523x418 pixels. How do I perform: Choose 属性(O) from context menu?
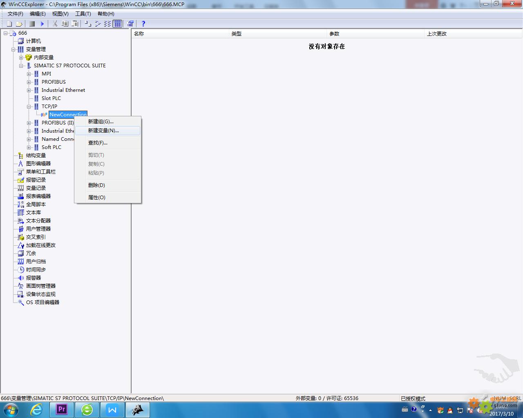pos(108,198)
